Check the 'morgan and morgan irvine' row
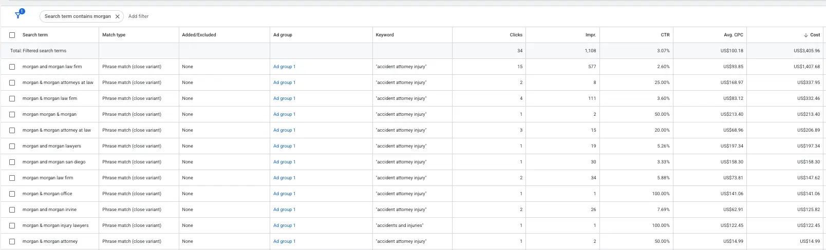Screen dimensions: 826x250 12,210
